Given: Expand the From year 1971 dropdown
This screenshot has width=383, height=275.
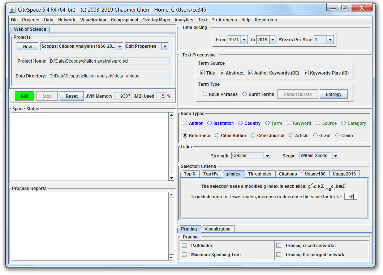Looking at the screenshot, I should click(x=244, y=40).
